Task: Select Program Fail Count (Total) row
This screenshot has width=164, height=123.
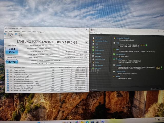Action: [x=46, y=88]
